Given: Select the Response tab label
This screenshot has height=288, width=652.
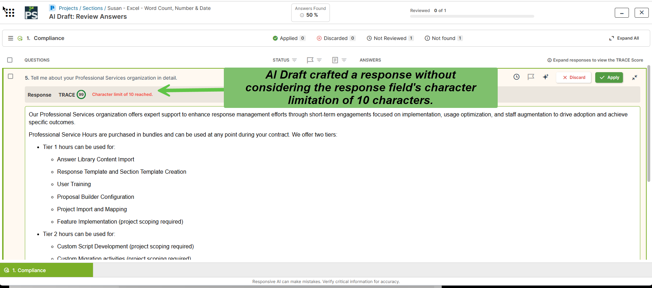Looking at the screenshot, I should [x=39, y=95].
